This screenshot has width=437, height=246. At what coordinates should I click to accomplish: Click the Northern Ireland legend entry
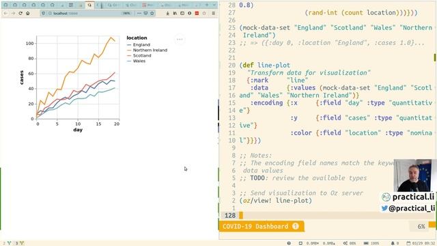coord(147,50)
